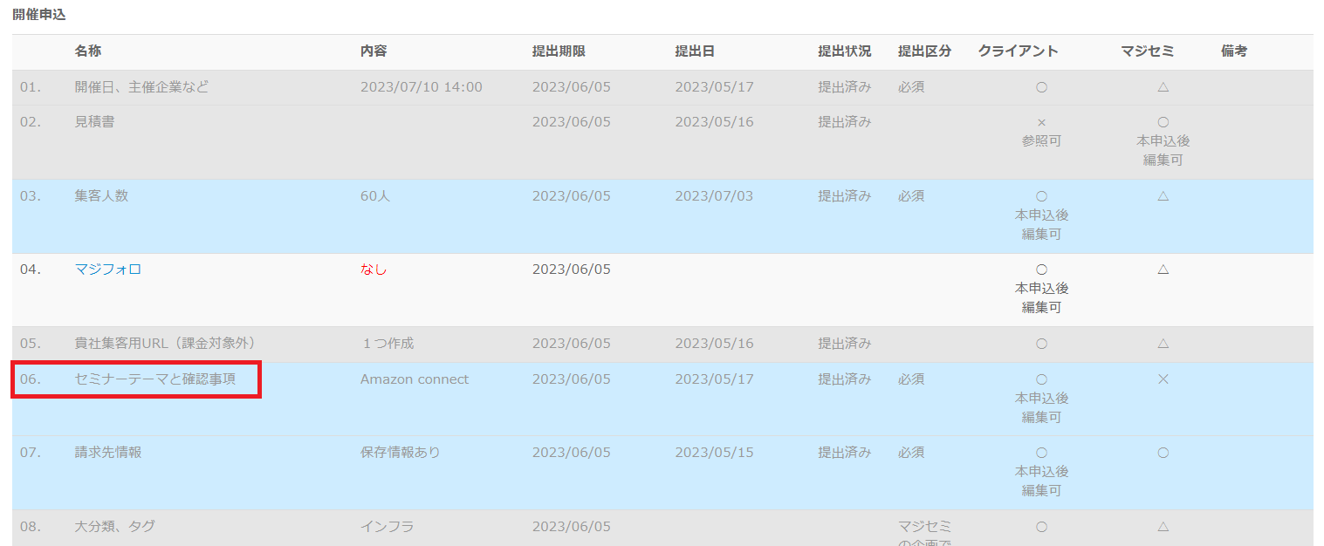This screenshot has width=1324, height=546.
Task: Click the 保存情報あり content cell
Action: tap(400, 453)
